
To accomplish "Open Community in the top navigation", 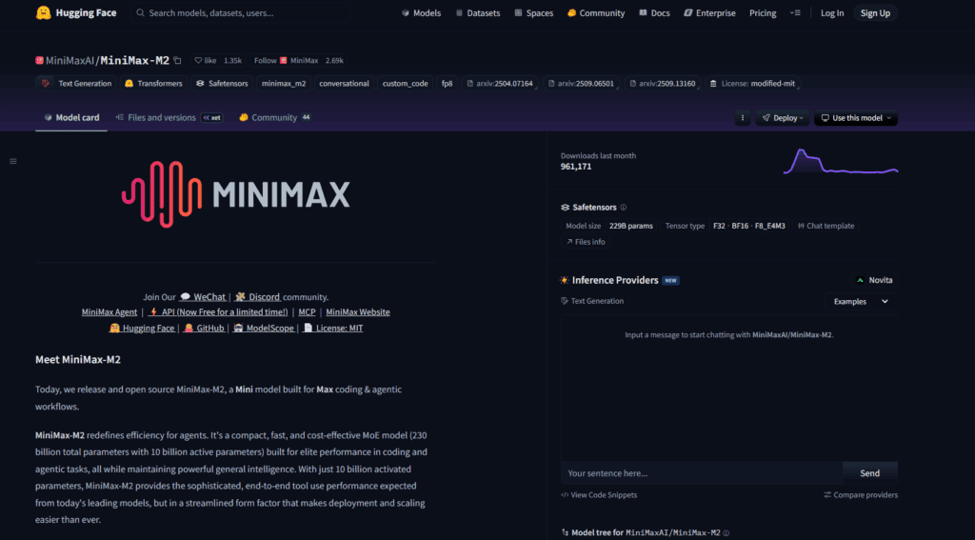I will [596, 12].
